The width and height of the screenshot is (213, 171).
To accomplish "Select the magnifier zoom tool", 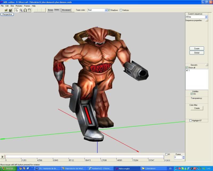I will pyautogui.click(x=21, y=10).
